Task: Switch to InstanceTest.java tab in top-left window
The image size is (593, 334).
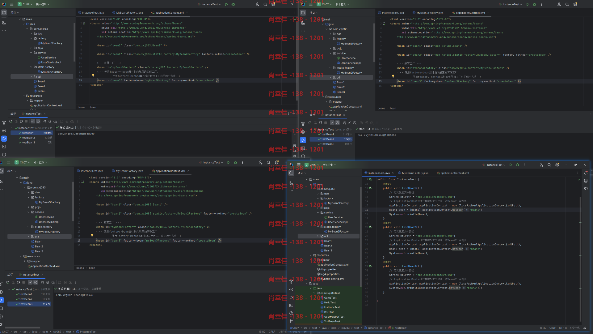Action: 91,13
